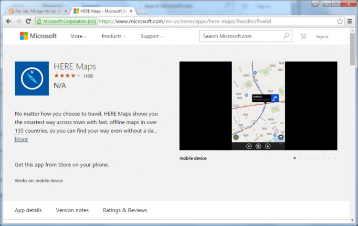Open the shopping cart icon
358x226 pixels.
303,36
